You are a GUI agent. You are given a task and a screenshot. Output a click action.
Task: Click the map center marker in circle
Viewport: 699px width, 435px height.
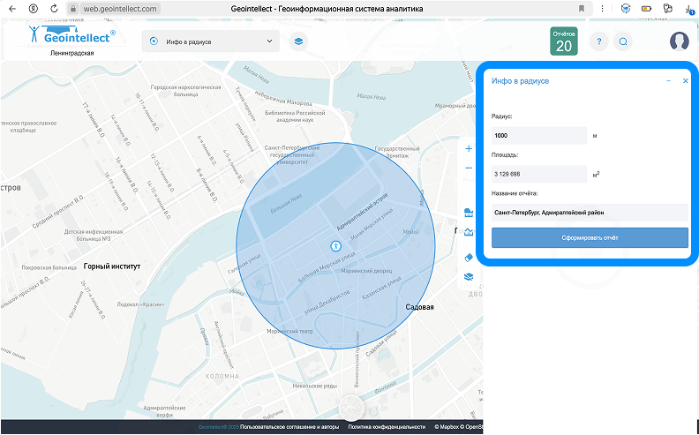[x=335, y=245]
